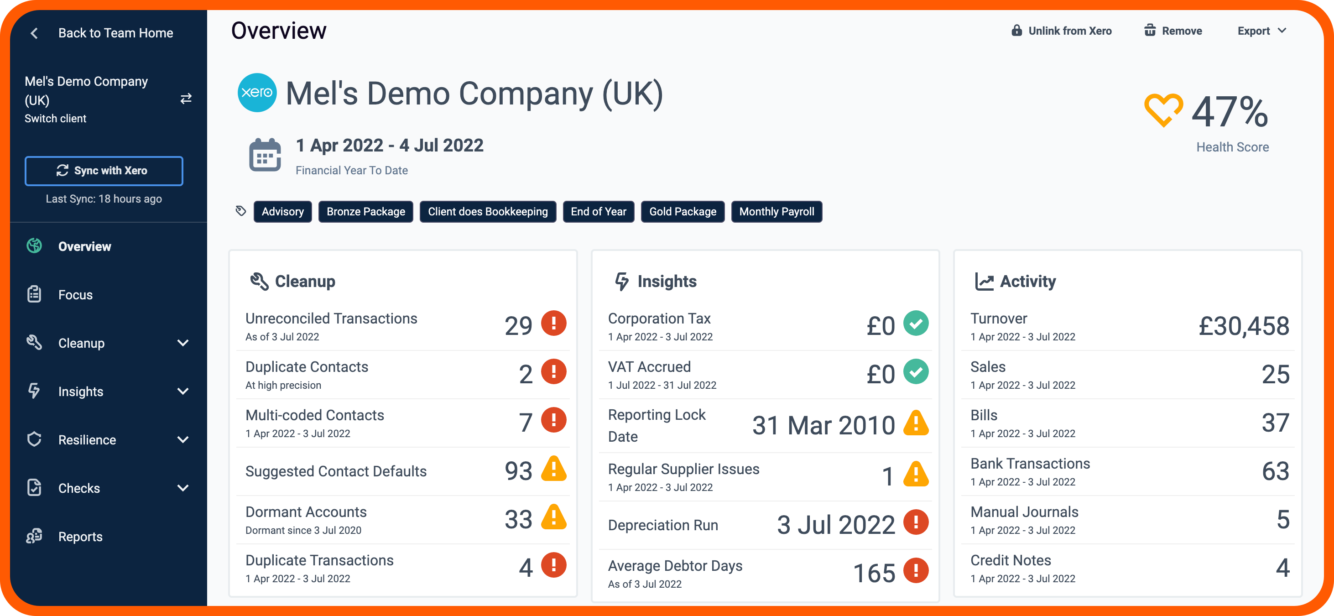This screenshot has height=616, width=1334.
Task: Click the Average Debtor Days label
Action: click(675, 565)
